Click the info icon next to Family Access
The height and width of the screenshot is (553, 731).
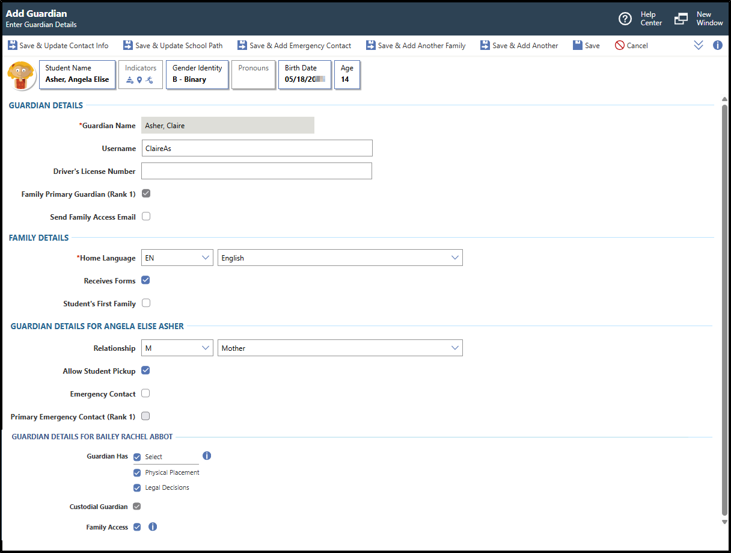pyautogui.click(x=153, y=527)
